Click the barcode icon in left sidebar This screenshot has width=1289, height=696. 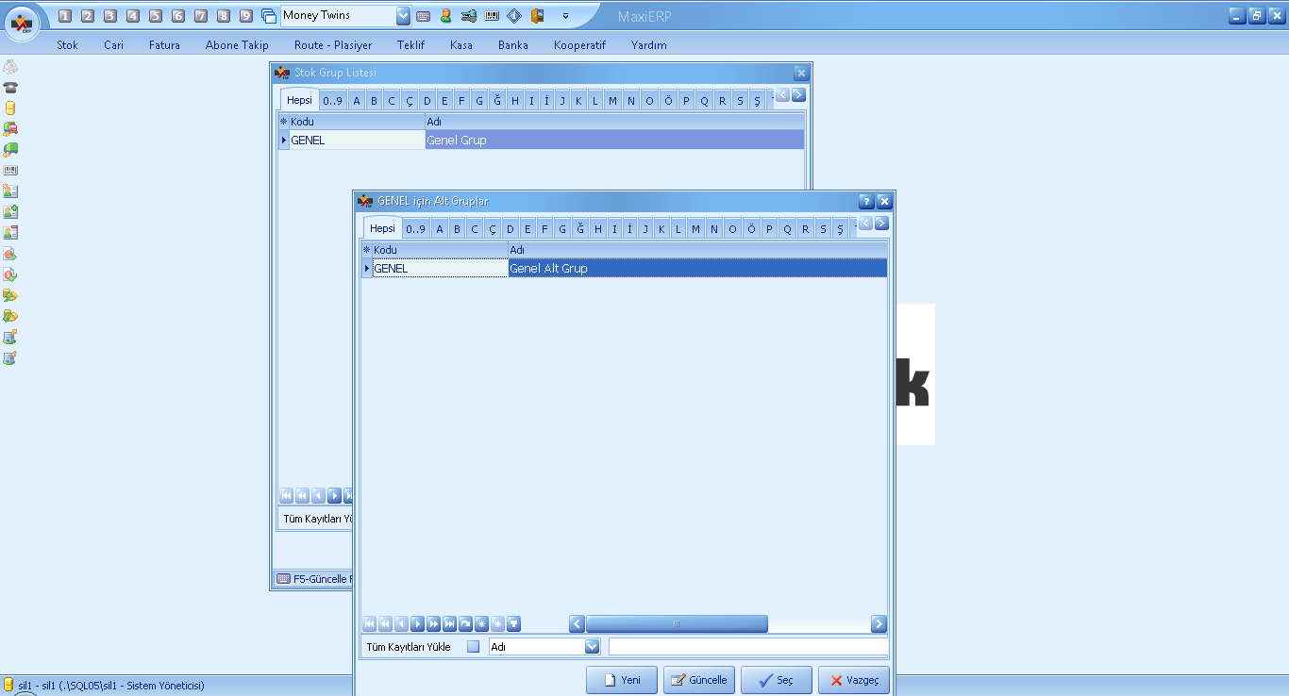pos(10,171)
